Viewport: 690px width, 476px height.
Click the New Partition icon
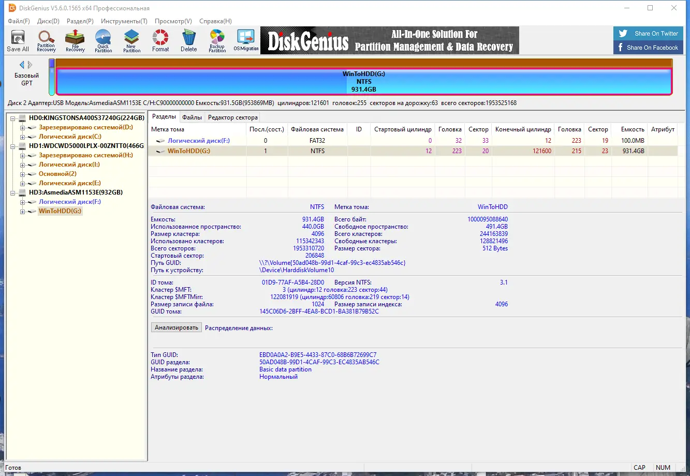click(x=132, y=41)
